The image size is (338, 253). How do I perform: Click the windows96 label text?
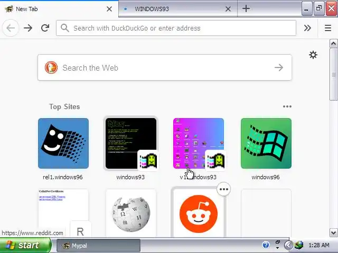coord(266,177)
